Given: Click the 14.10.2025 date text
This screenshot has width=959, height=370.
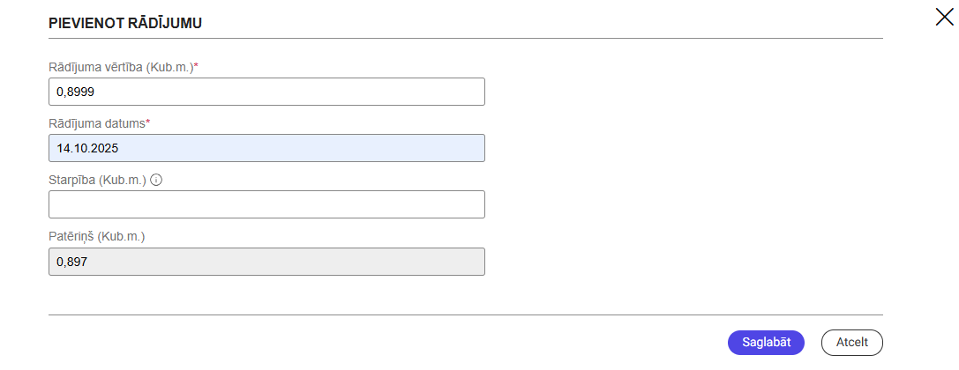Looking at the screenshot, I should (x=87, y=148).
